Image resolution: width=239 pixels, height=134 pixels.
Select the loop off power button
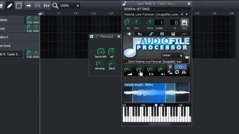tap(180, 67)
